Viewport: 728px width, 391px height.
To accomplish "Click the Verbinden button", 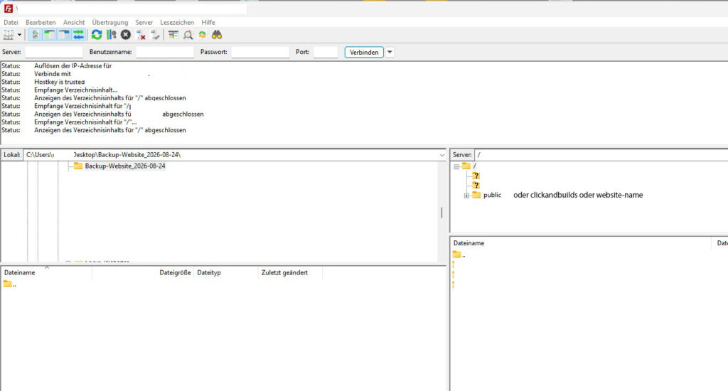I will coord(364,52).
